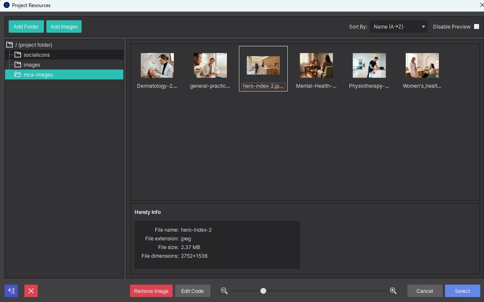Image resolution: width=484 pixels, height=302 pixels.
Task: Select the general-practic... image thumbnail
Action: pos(210,65)
